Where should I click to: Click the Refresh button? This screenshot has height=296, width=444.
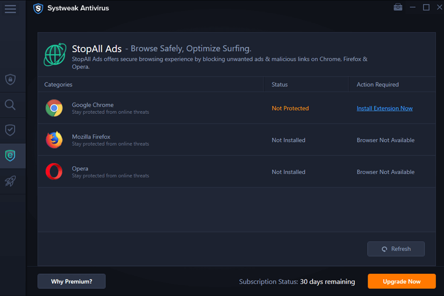(396, 249)
